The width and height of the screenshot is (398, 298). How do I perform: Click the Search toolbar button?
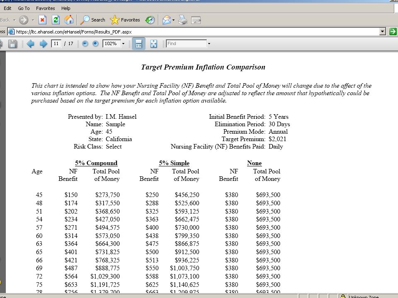(x=92, y=20)
